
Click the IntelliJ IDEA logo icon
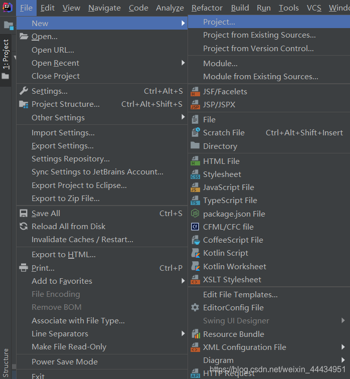pos(7,8)
